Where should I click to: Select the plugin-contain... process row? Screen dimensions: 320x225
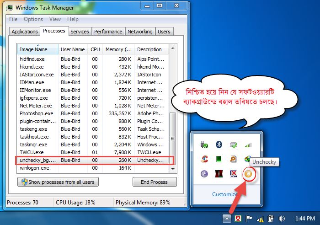[93, 121]
